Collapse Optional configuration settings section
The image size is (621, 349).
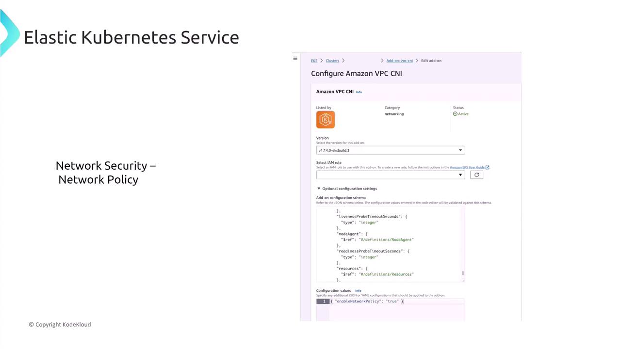pyautogui.click(x=319, y=189)
